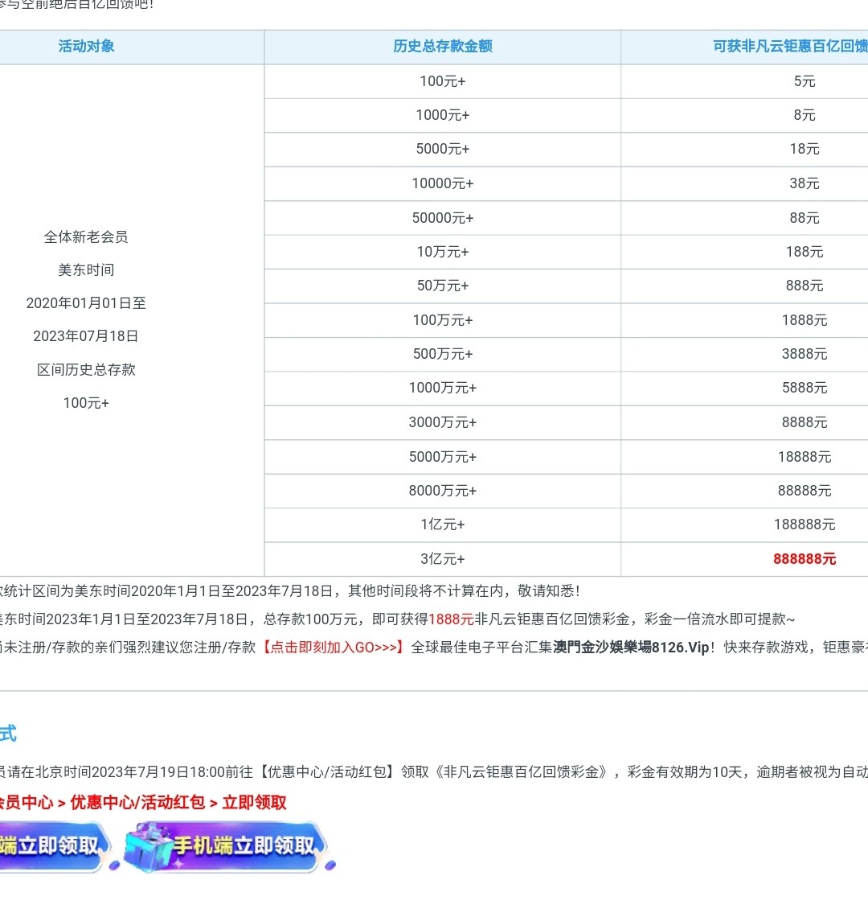Click the bold 澳門金沙娛樂場8126.Vip text
The width and height of the screenshot is (868, 913).
tap(631, 648)
